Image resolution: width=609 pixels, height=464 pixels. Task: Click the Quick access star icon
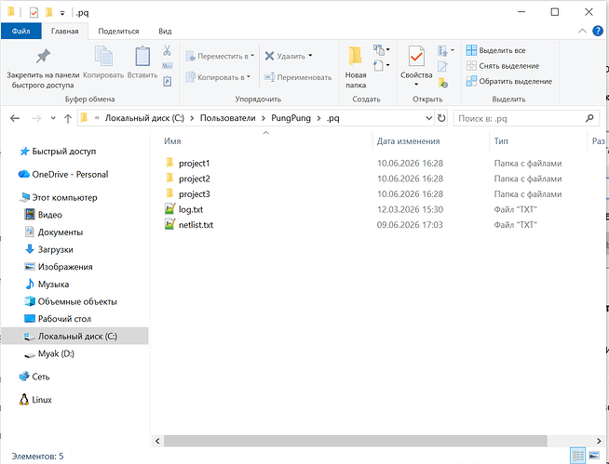(x=24, y=152)
